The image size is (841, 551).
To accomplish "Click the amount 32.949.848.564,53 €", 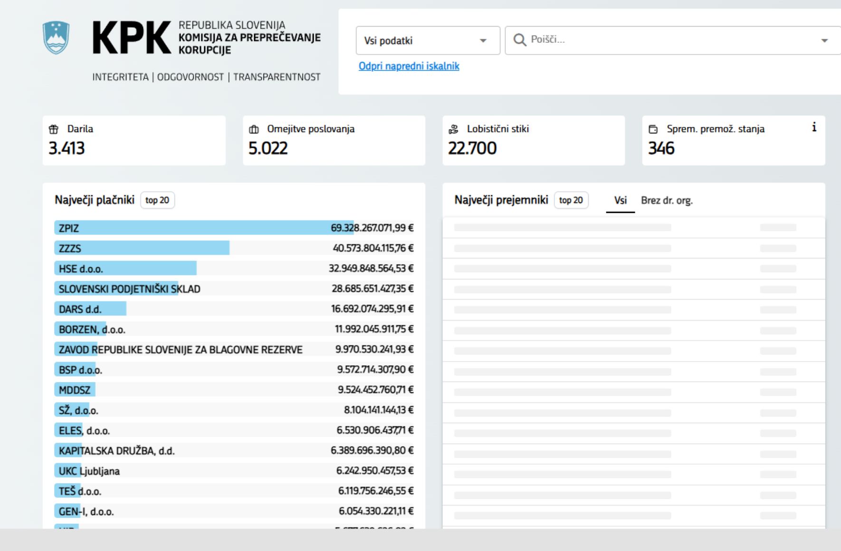I will (x=371, y=268).
